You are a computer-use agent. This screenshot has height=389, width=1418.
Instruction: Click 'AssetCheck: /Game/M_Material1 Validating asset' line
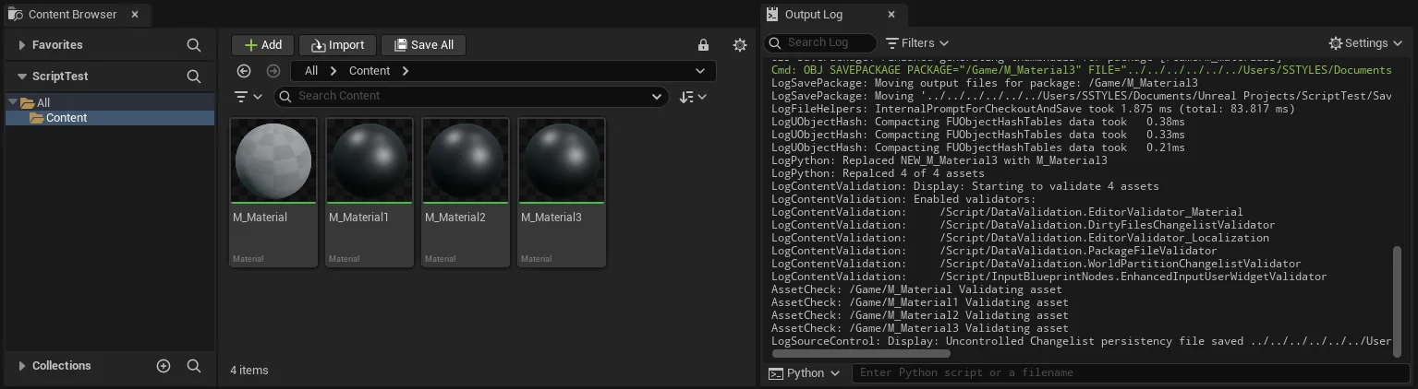(x=920, y=302)
